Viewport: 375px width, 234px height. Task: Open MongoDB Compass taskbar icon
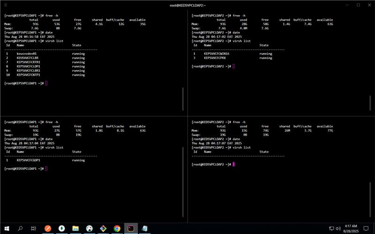(x=61, y=228)
